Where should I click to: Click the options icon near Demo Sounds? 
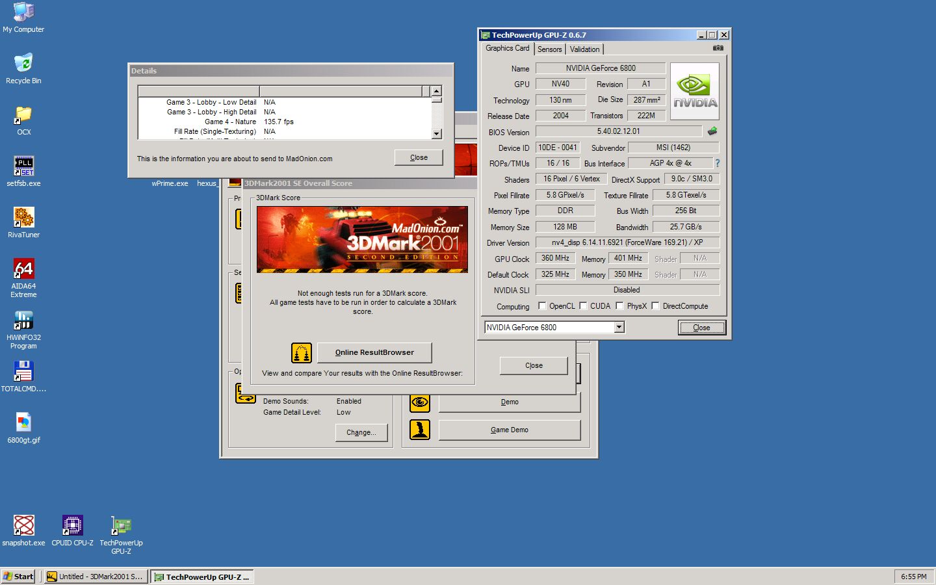[x=245, y=394]
